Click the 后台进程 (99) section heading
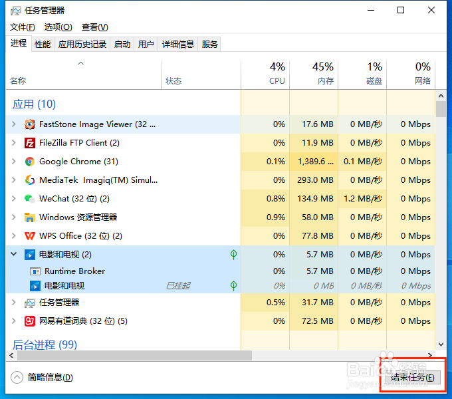 (x=45, y=344)
